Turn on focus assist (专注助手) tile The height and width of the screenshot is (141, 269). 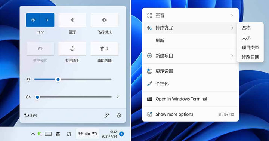click(72, 49)
